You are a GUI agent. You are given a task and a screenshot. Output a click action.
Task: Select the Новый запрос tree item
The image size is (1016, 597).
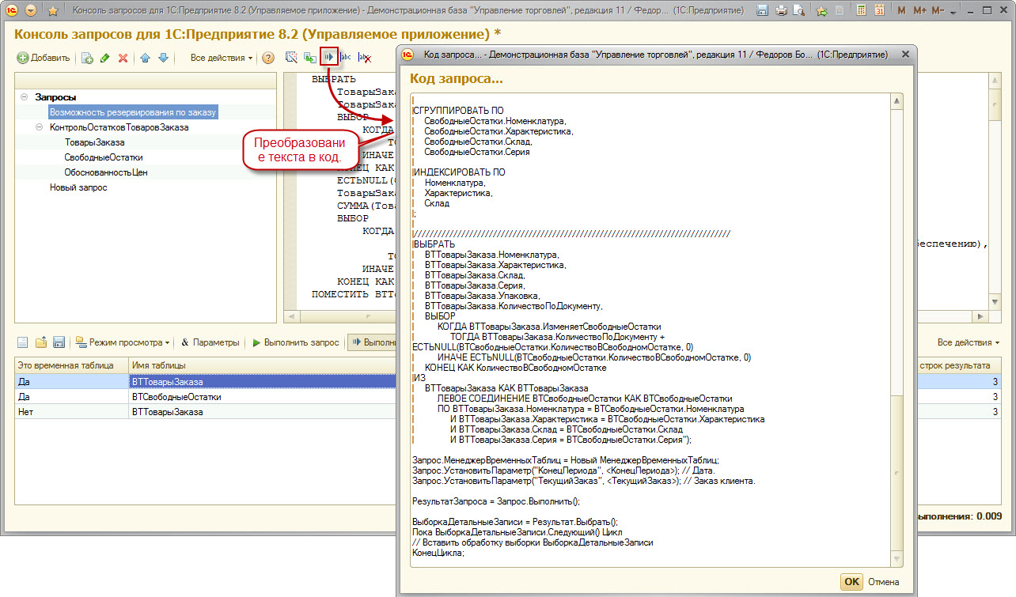(78, 187)
